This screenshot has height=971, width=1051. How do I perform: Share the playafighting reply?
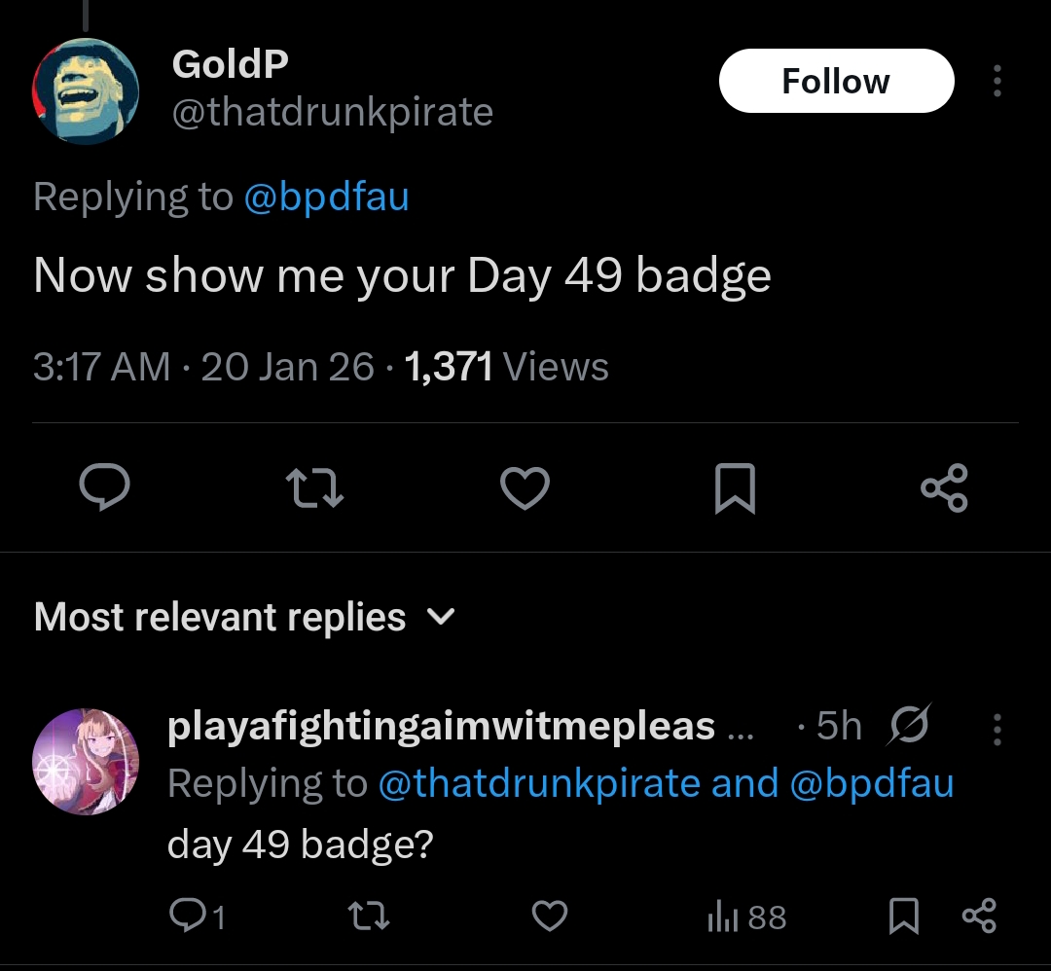pos(979,917)
